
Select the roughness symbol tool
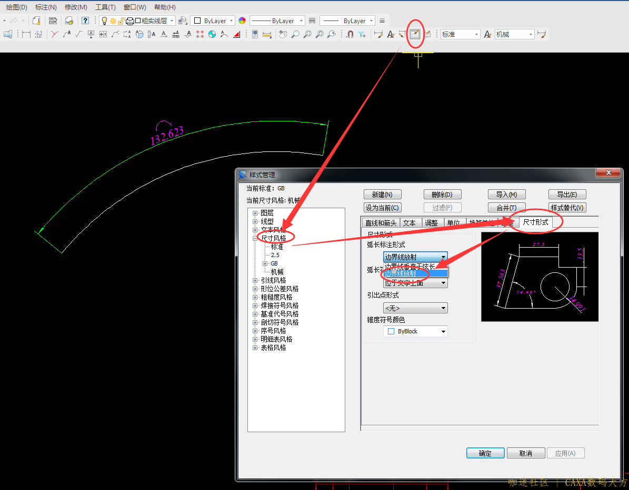coord(79,35)
